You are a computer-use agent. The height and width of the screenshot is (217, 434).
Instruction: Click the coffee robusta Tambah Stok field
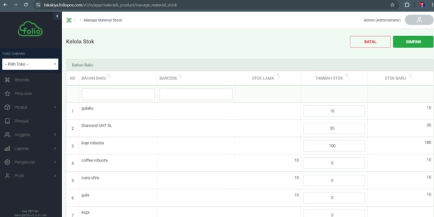334,163
